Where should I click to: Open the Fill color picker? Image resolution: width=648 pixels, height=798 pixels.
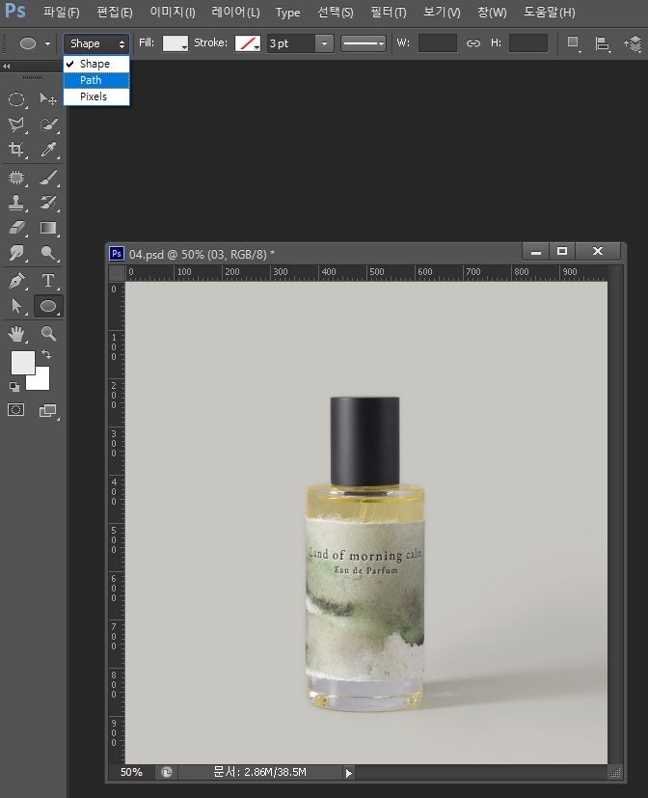175,43
